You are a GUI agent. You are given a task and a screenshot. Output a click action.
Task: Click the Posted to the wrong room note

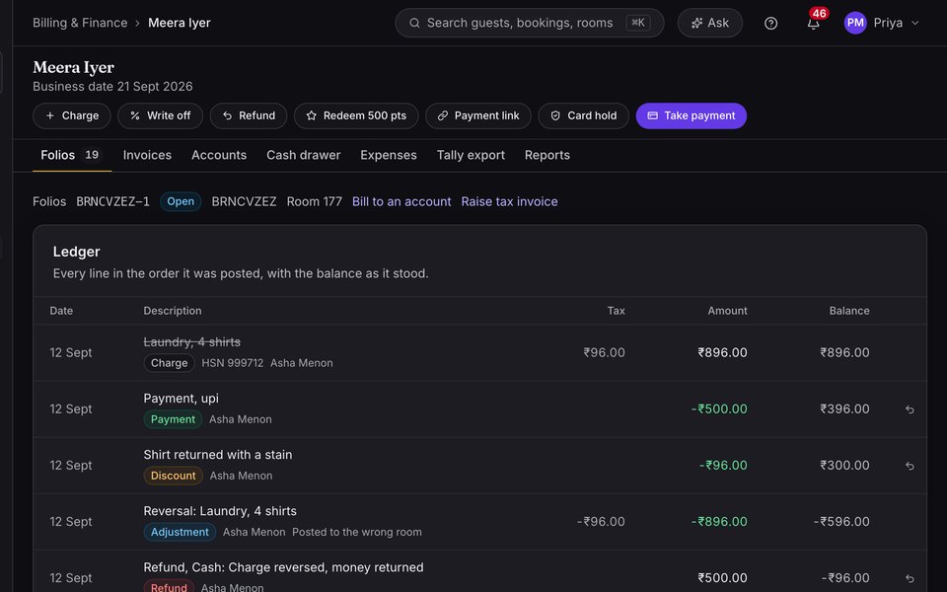click(357, 532)
